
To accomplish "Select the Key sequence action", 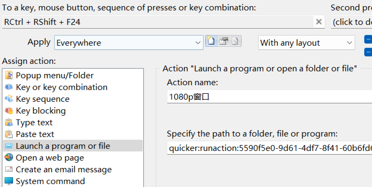I will [43, 99].
